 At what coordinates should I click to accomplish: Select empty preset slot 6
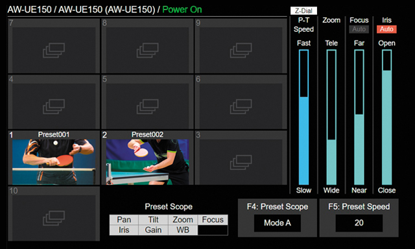coord(241,102)
